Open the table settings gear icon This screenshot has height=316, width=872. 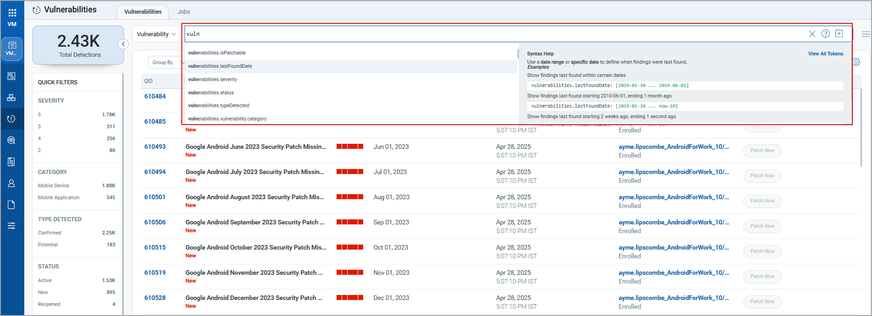[856, 62]
